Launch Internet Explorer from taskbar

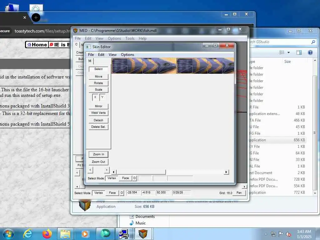[x=28, y=234]
